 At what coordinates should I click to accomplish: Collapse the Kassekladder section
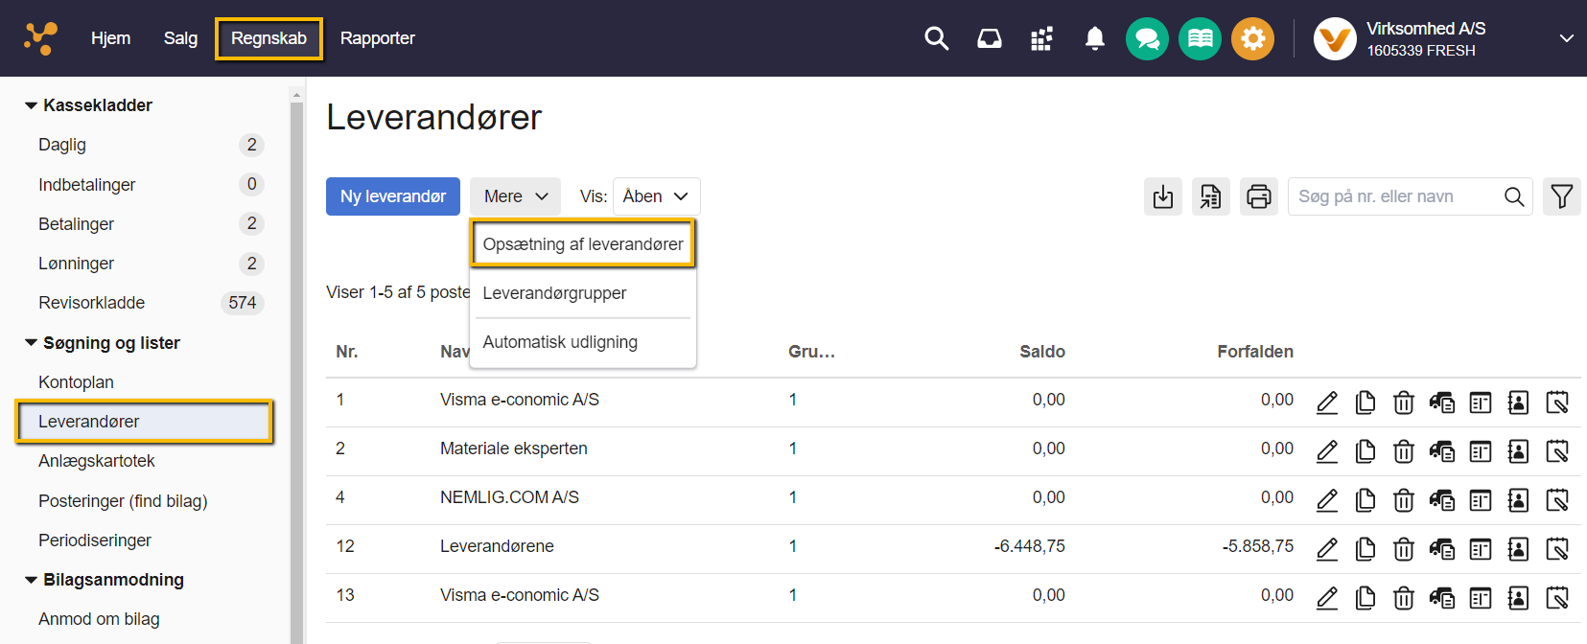[x=32, y=105]
